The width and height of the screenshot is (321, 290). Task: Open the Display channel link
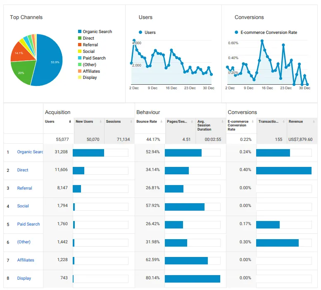click(x=24, y=278)
